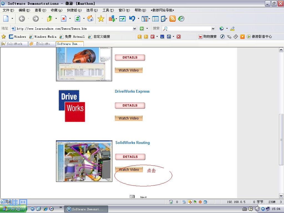284x213 pixels.
Task: Expand the Undo button dropdown arrow
Action: 138,19
